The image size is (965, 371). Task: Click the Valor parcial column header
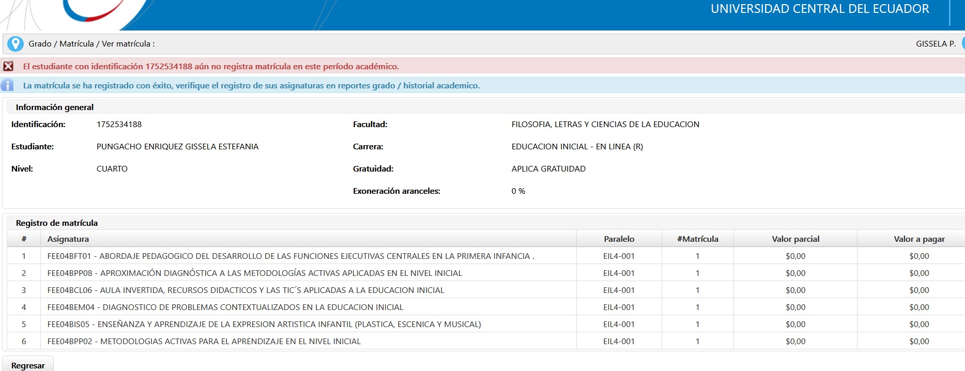click(795, 239)
